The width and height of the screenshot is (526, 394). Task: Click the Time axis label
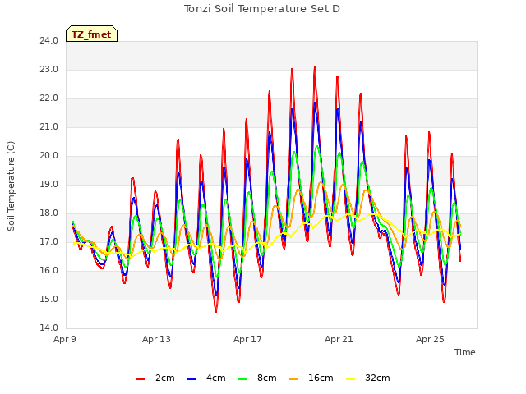(465, 352)
